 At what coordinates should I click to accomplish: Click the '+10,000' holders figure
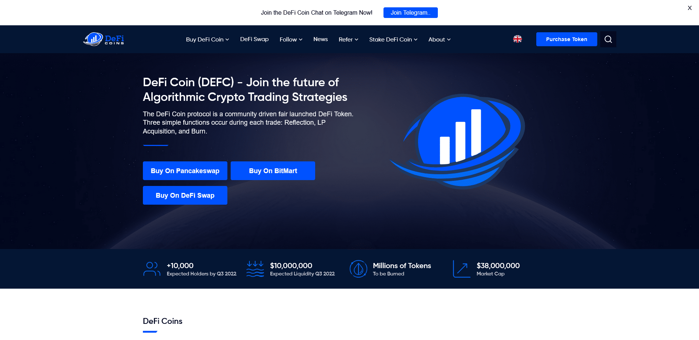coord(180,266)
